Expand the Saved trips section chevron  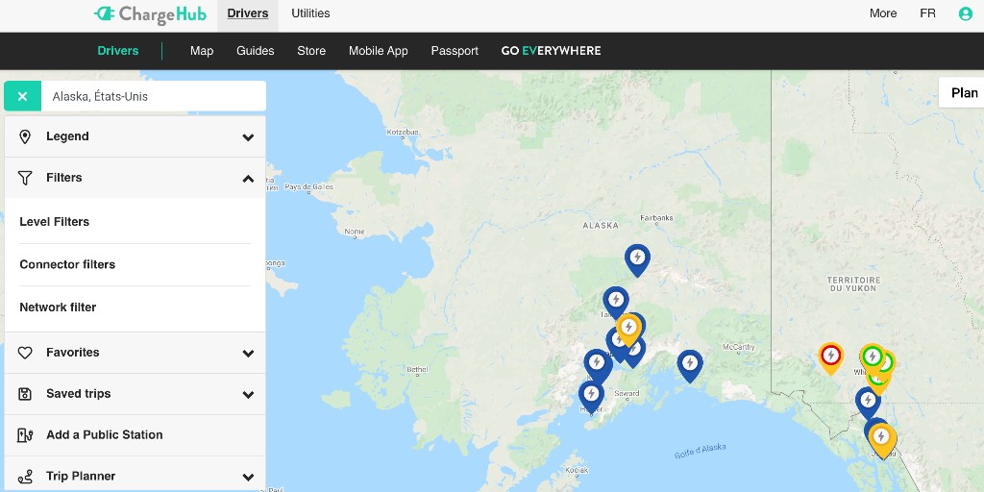[249, 395]
